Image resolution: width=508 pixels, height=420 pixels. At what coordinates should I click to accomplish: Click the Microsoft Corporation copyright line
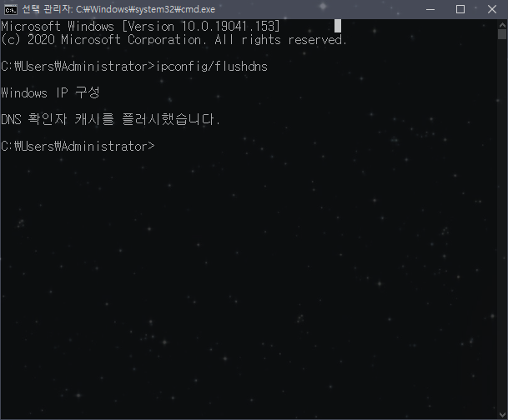click(174, 40)
